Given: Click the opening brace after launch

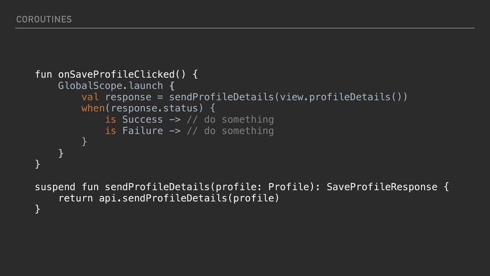Looking at the screenshot, I should pyautogui.click(x=172, y=86).
